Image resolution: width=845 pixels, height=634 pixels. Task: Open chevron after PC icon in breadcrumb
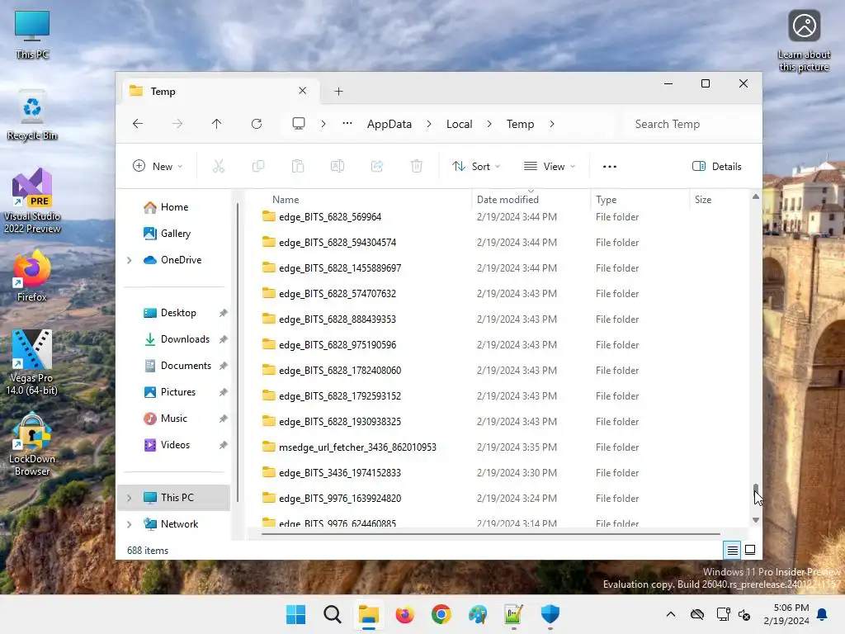coord(323,124)
